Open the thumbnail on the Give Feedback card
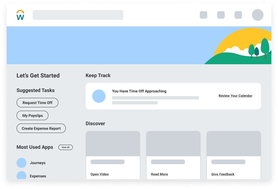 (x=234, y=143)
